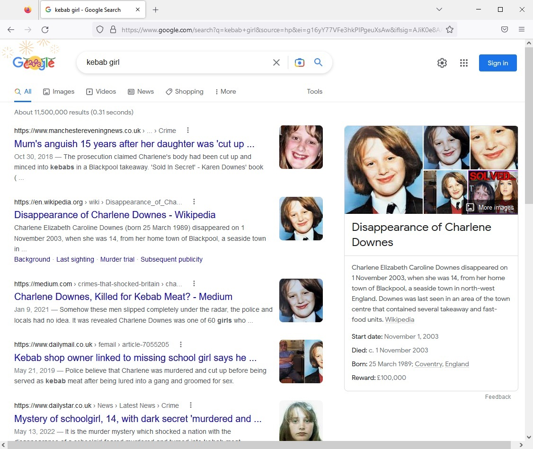The height and width of the screenshot is (449, 533).
Task: Jump to Last sighting sitelink
Action: tap(75, 259)
